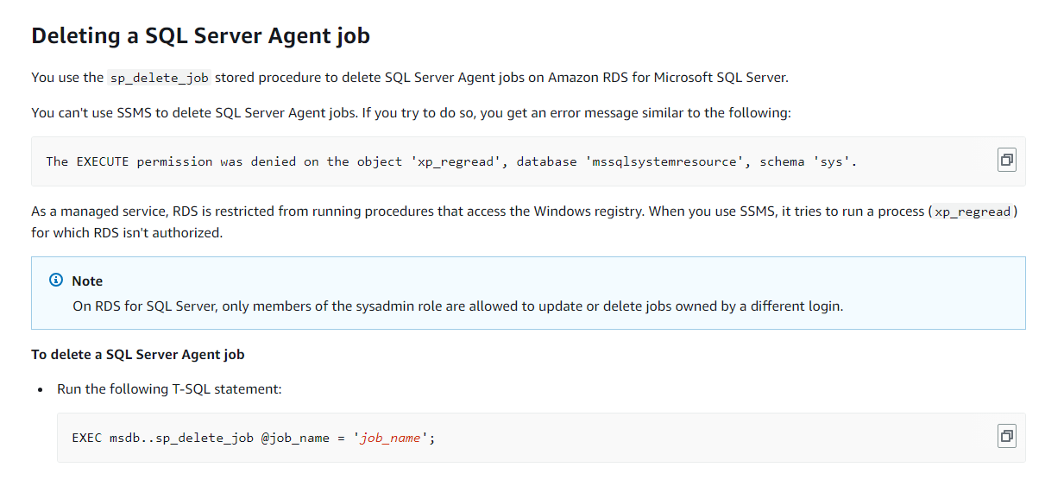
Task: Click the 'Note' label in the info box
Action: tap(87, 281)
